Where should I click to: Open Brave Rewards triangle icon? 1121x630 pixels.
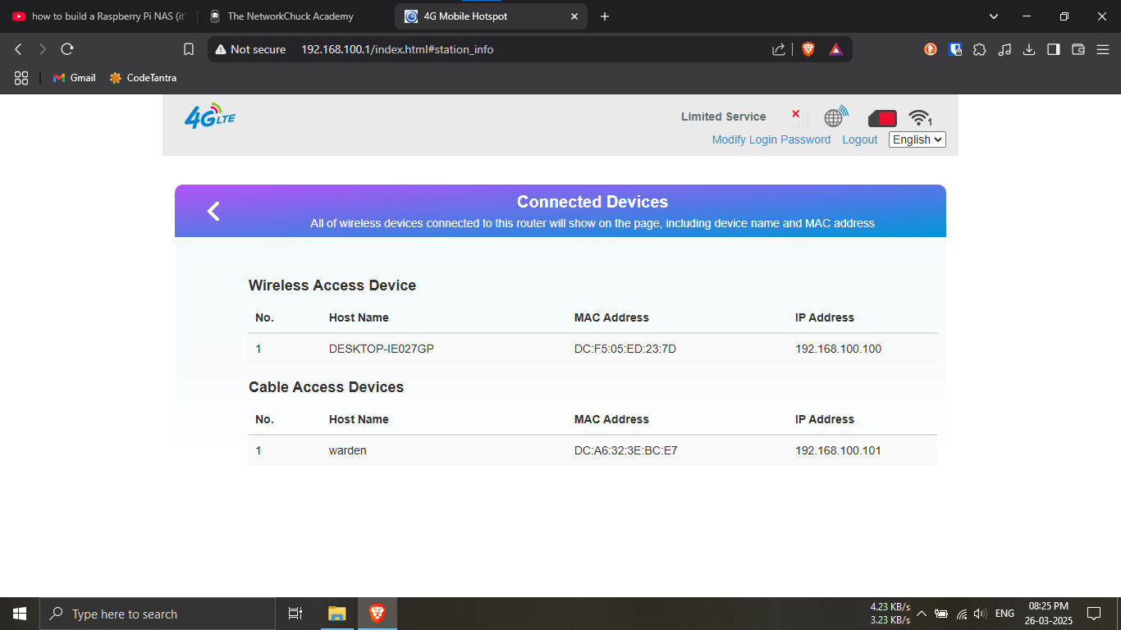click(835, 49)
